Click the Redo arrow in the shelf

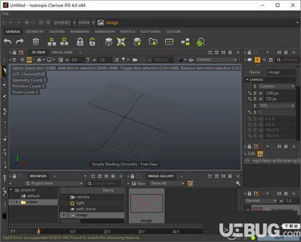(20, 42)
